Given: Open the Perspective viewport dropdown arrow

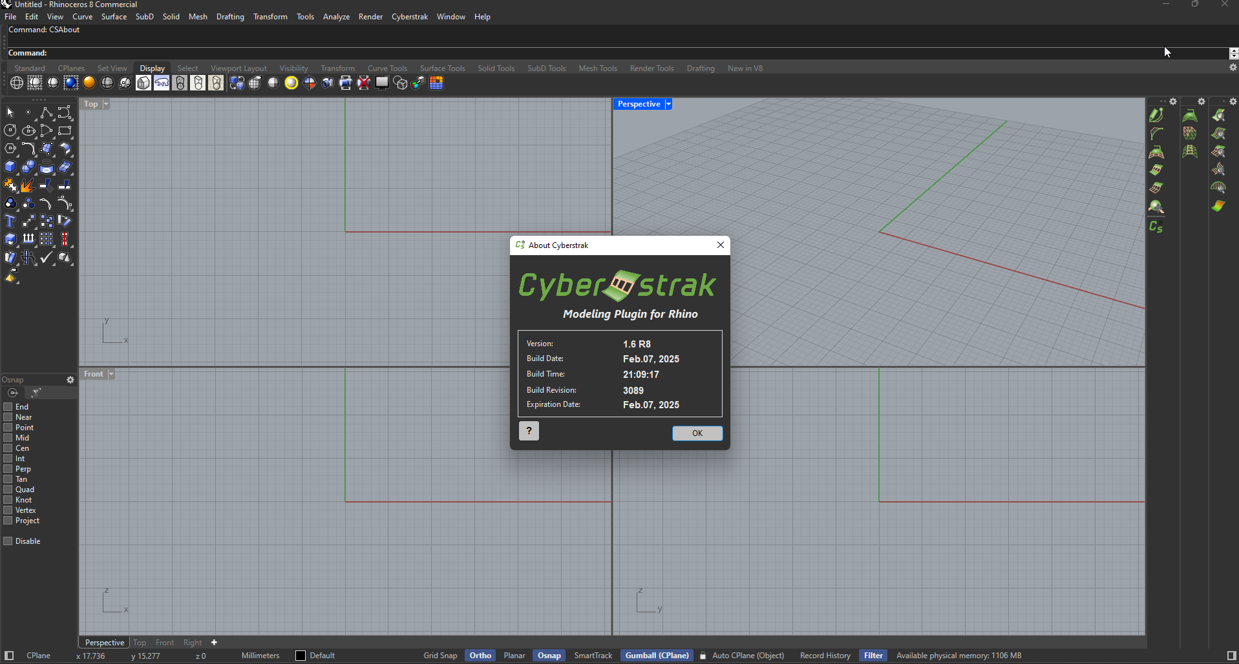Looking at the screenshot, I should 668,104.
